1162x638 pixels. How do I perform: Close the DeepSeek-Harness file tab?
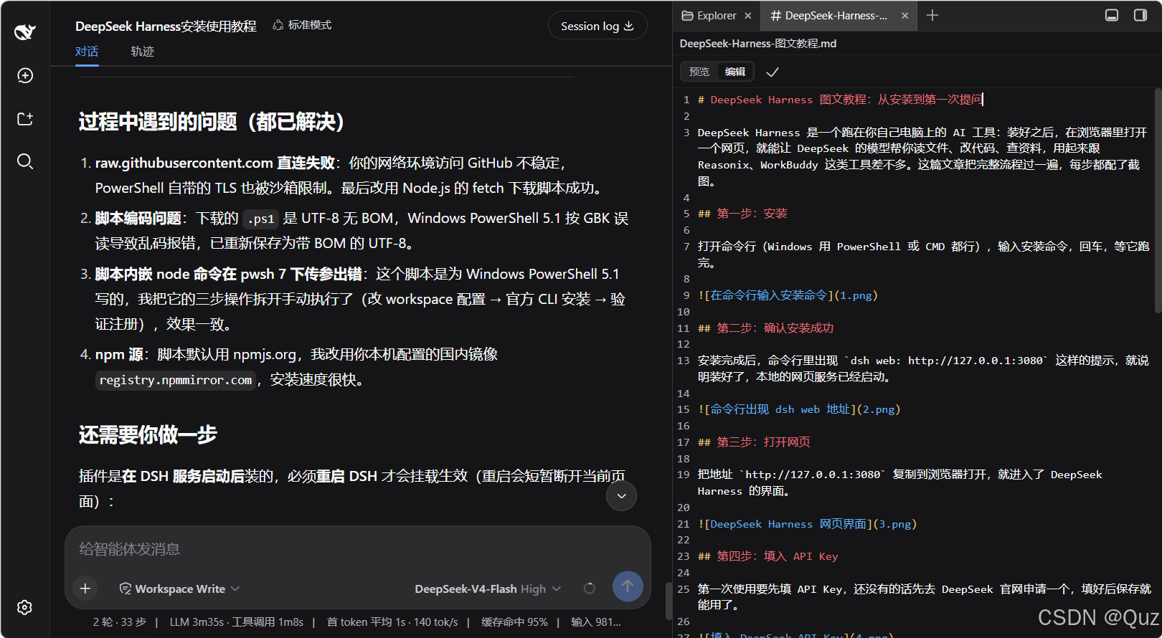coord(904,16)
